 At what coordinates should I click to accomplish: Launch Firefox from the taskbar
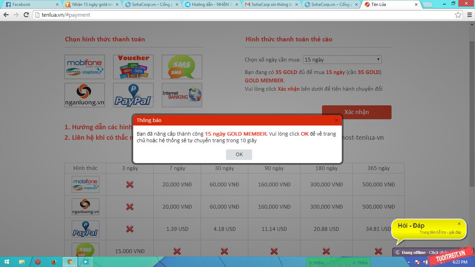[54, 262]
